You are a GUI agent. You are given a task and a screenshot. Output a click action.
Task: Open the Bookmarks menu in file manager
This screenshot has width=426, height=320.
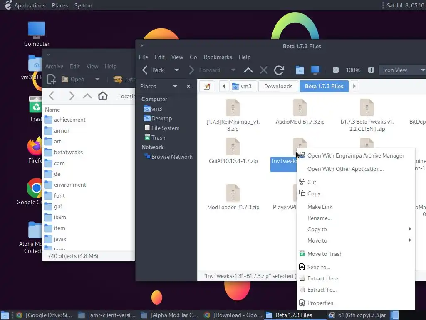[x=218, y=57]
